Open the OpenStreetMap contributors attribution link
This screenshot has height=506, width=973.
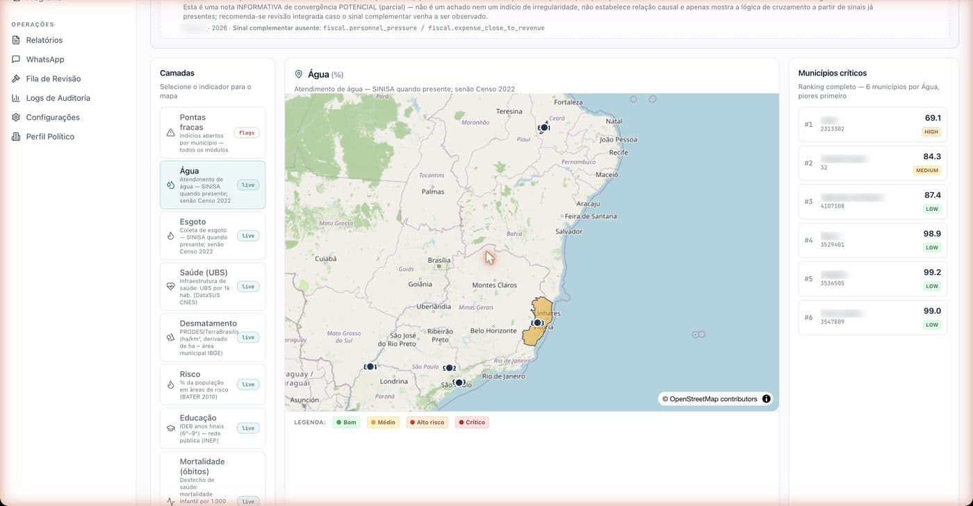click(x=710, y=399)
